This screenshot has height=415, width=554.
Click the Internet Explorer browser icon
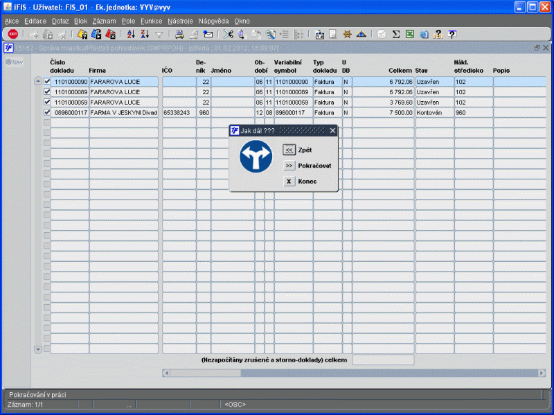pyautogui.click(x=424, y=34)
